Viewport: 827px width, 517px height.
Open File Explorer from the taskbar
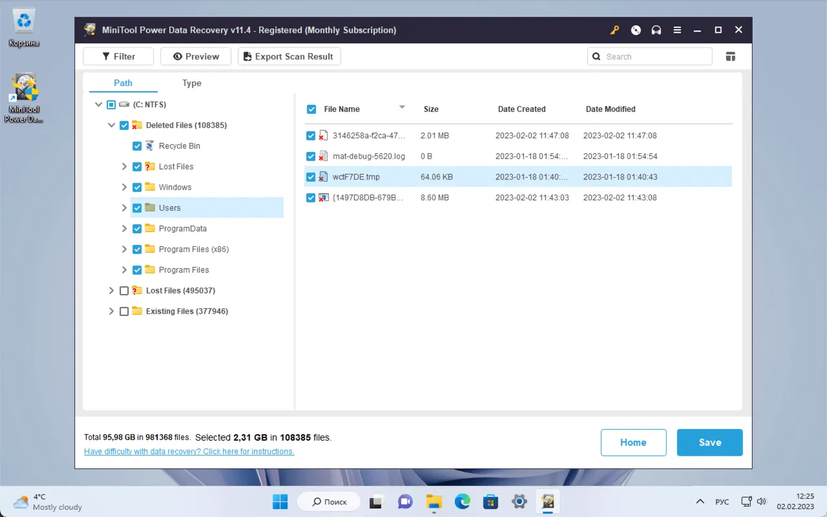[x=433, y=501]
